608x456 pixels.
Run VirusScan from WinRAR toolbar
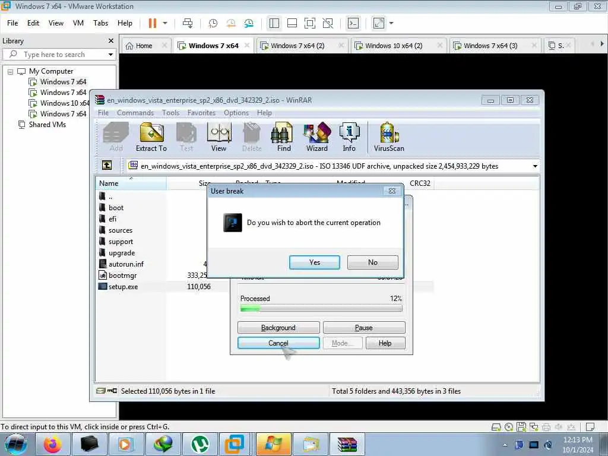[389, 137]
